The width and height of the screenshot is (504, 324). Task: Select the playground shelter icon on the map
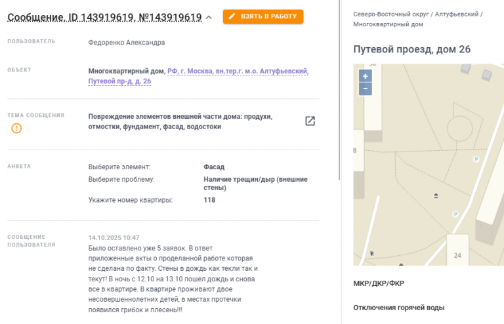tap(436, 195)
